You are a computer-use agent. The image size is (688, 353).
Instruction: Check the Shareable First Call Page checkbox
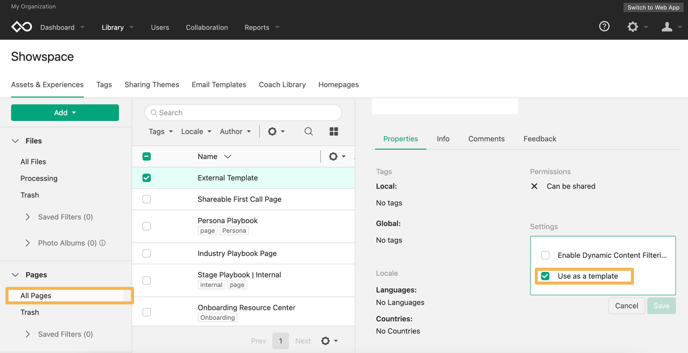point(147,199)
